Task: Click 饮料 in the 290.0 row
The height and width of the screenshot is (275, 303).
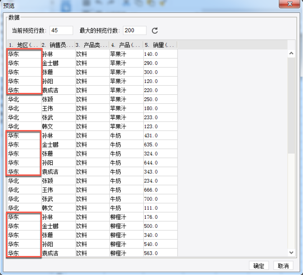Action: point(81,63)
